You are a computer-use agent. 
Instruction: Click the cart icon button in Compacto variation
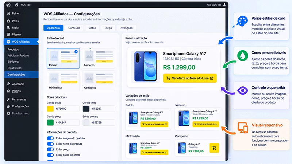(214, 148)
